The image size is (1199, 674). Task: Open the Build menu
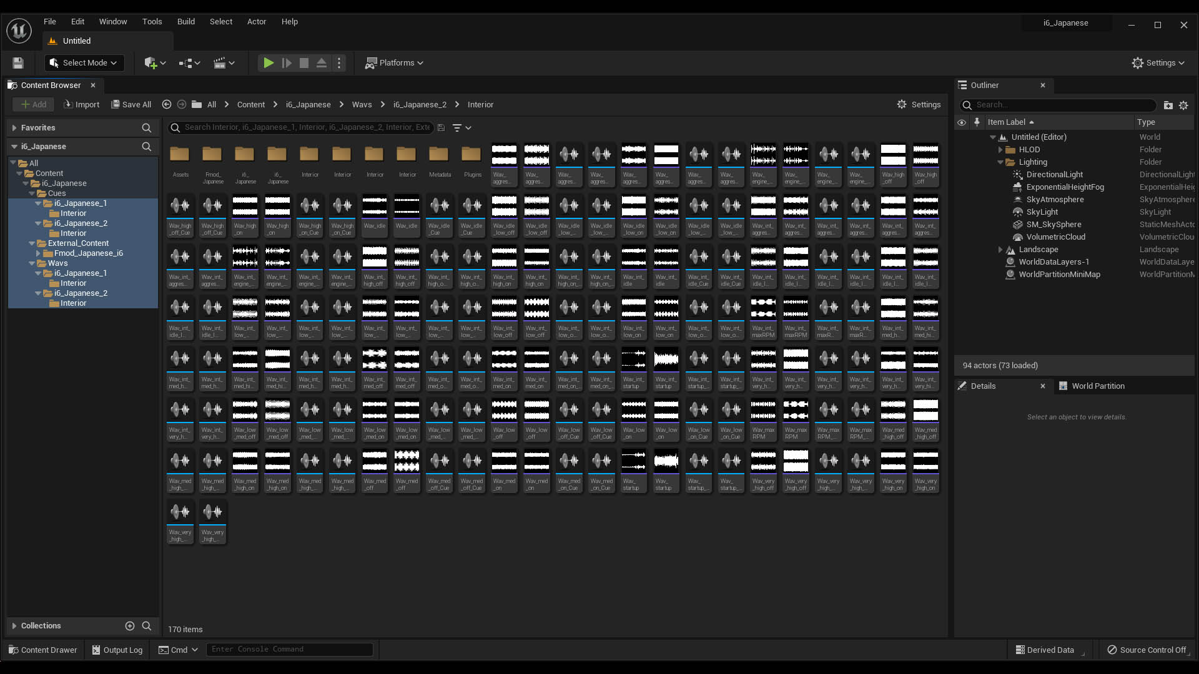(186, 21)
